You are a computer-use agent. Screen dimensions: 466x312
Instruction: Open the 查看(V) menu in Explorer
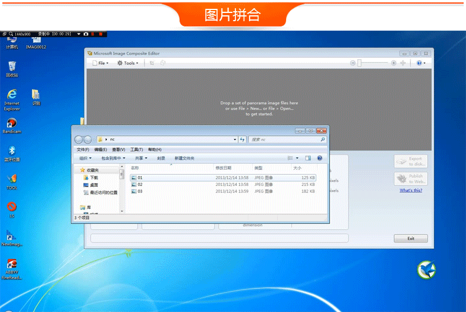[x=119, y=150]
